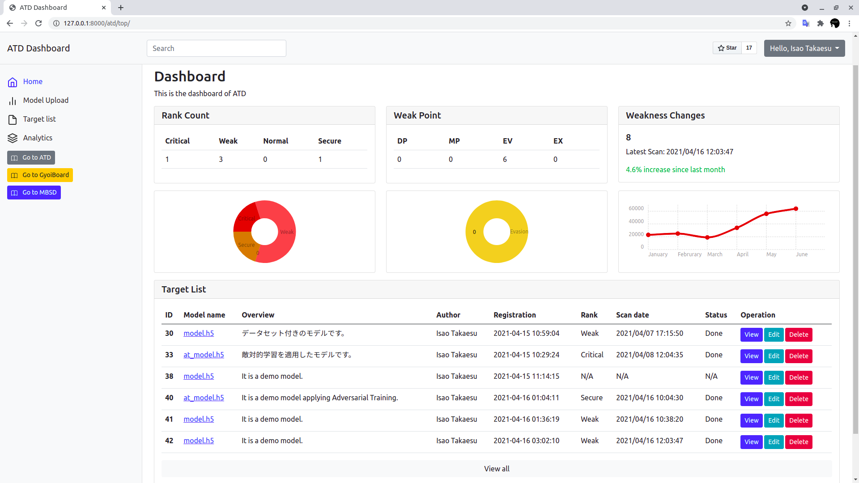Click the Go to GyoiBoard button
This screenshot has height=483, width=859.
coord(40,175)
